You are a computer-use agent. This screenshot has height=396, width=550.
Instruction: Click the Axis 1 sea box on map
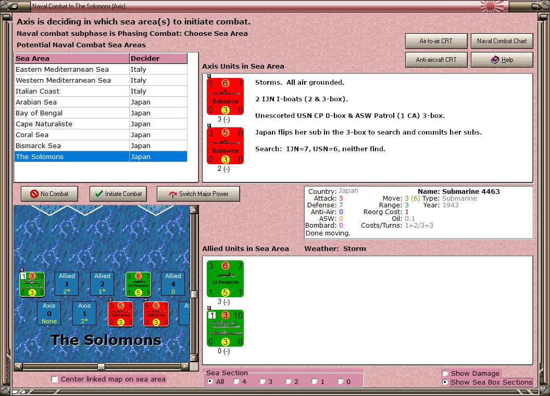[84, 313]
